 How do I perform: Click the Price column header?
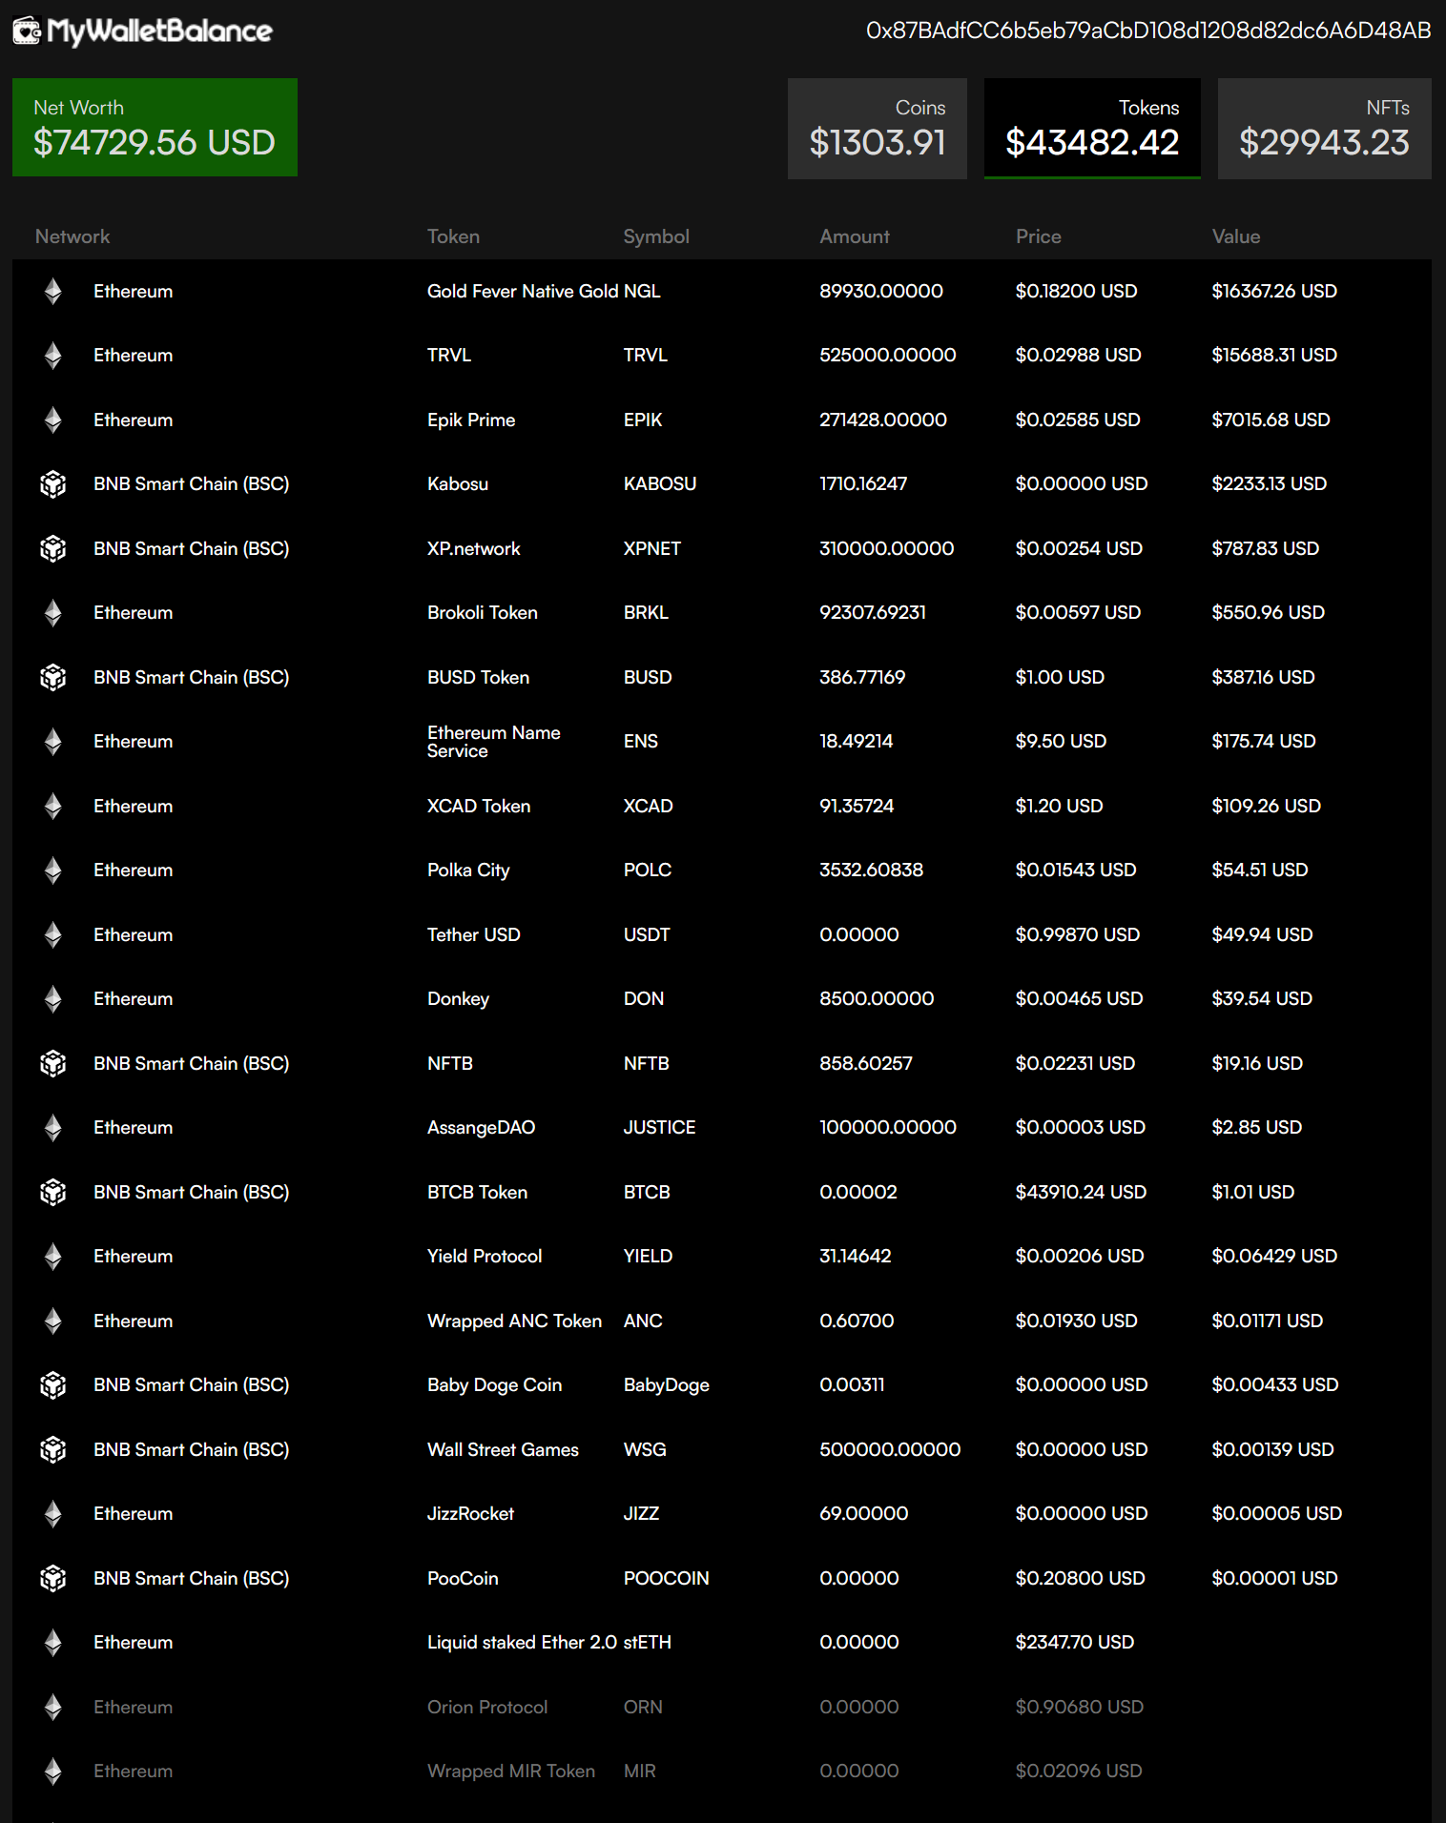coord(1039,236)
